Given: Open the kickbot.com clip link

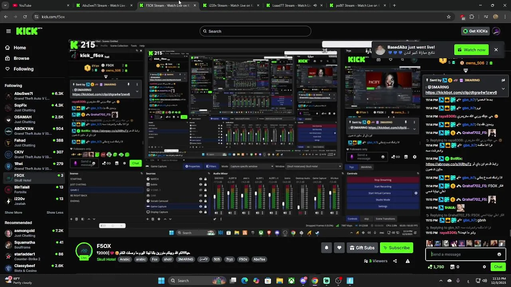Looking at the screenshot, I should click(461, 92).
